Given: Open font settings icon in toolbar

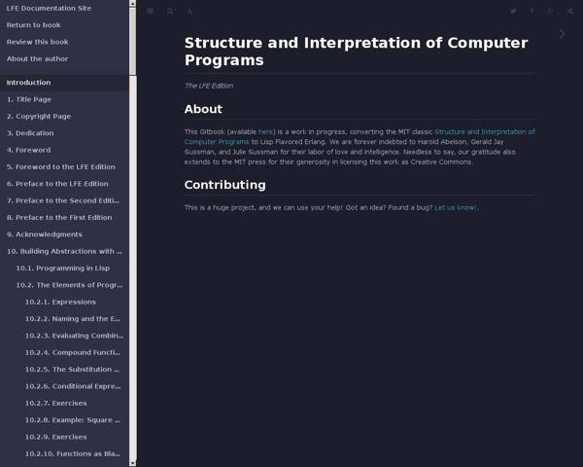Looking at the screenshot, I should pos(189,12).
